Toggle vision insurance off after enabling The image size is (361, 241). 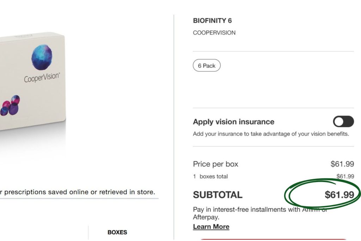click(x=343, y=121)
